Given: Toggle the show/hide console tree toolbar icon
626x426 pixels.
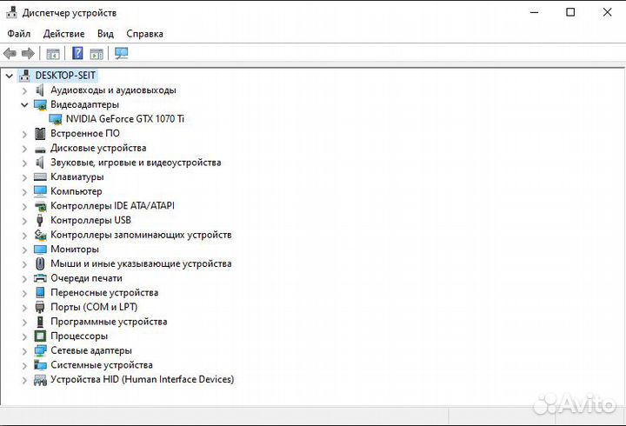Looking at the screenshot, I should [x=53, y=54].
